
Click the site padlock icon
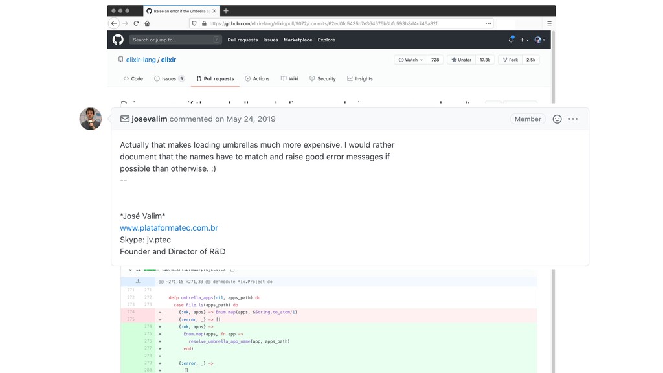pyautogui.click(x=204, y=23)
